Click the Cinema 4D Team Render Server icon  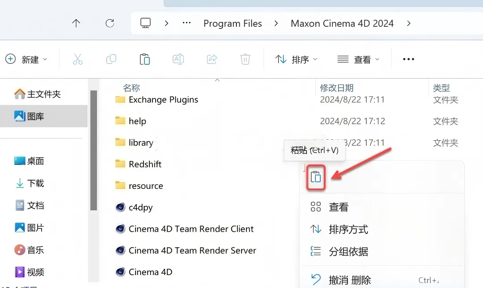[x=120, y=250]
